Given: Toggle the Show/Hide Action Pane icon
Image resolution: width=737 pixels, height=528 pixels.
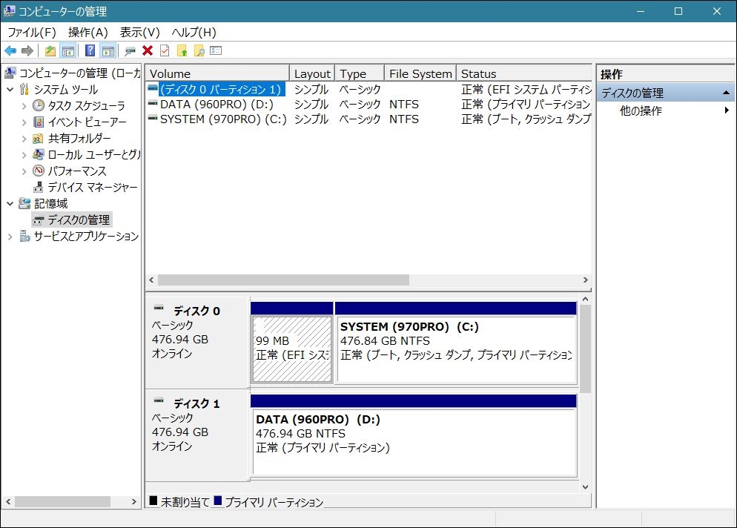Looking at the screenshot, I should click(x=108, y=50).
